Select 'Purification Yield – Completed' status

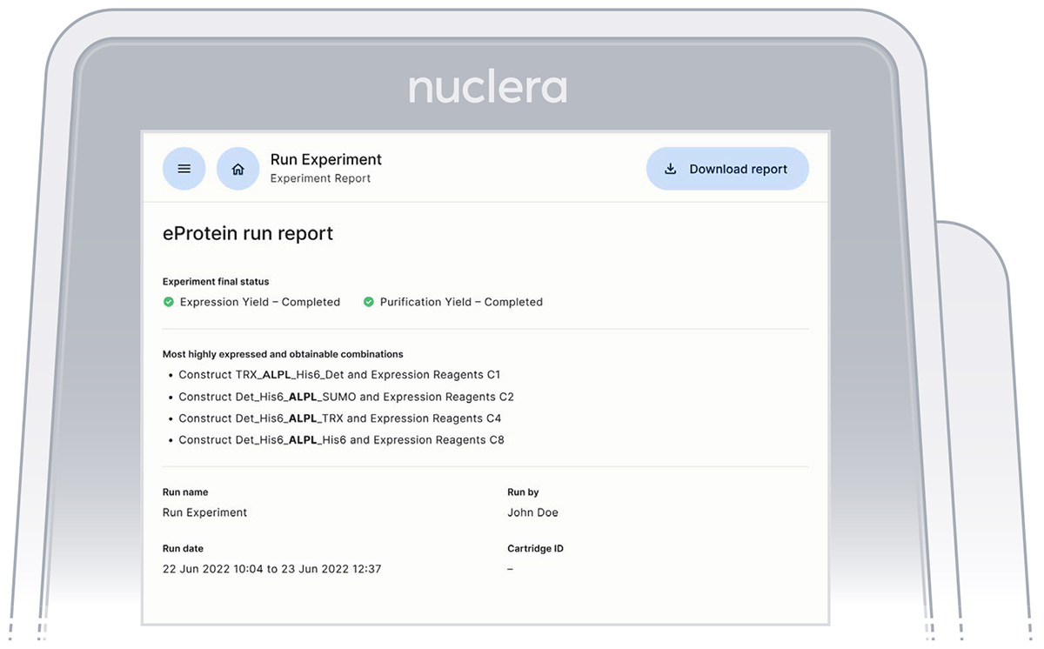pos(461,302)
